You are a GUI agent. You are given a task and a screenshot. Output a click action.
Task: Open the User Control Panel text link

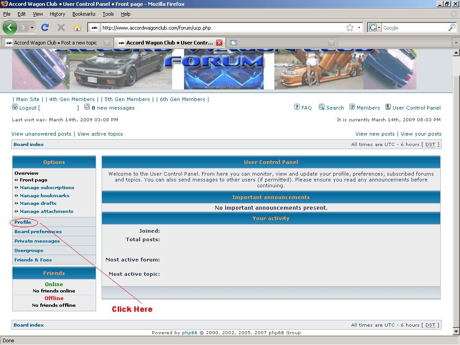tap(416, 108)
